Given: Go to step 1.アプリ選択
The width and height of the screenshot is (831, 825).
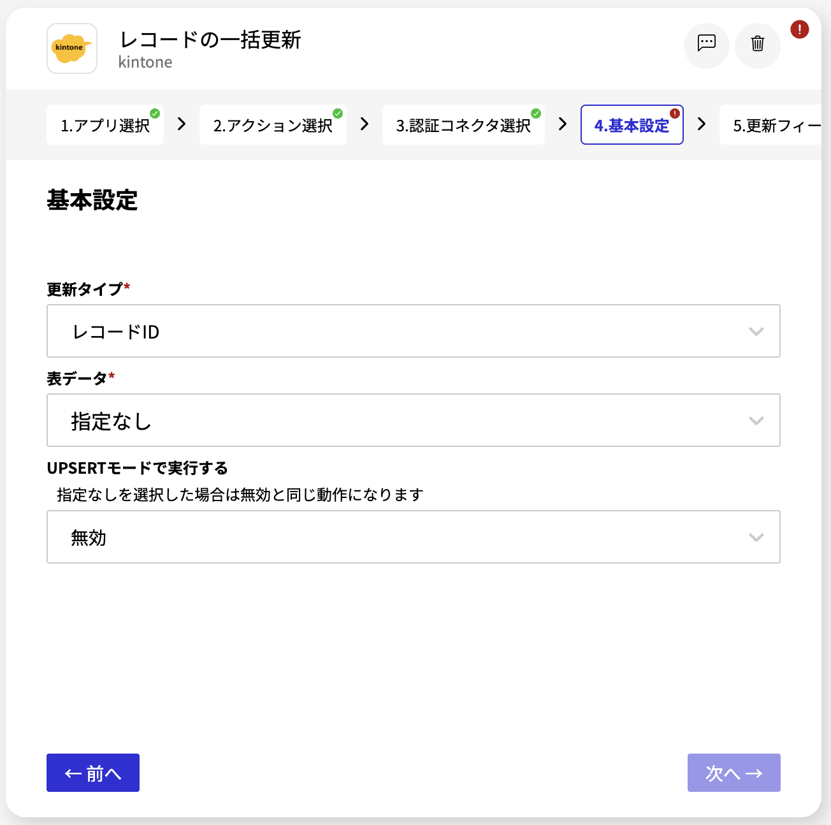Looking at the screenshot, I should click(x=105, y=125).
